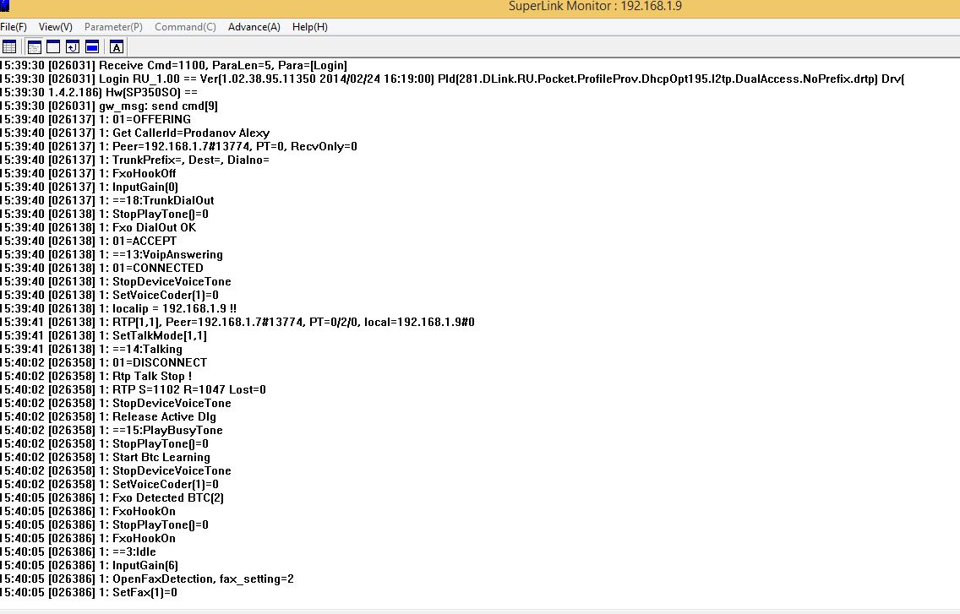Select log line 'InputGain(6)'

click(90, 565)
